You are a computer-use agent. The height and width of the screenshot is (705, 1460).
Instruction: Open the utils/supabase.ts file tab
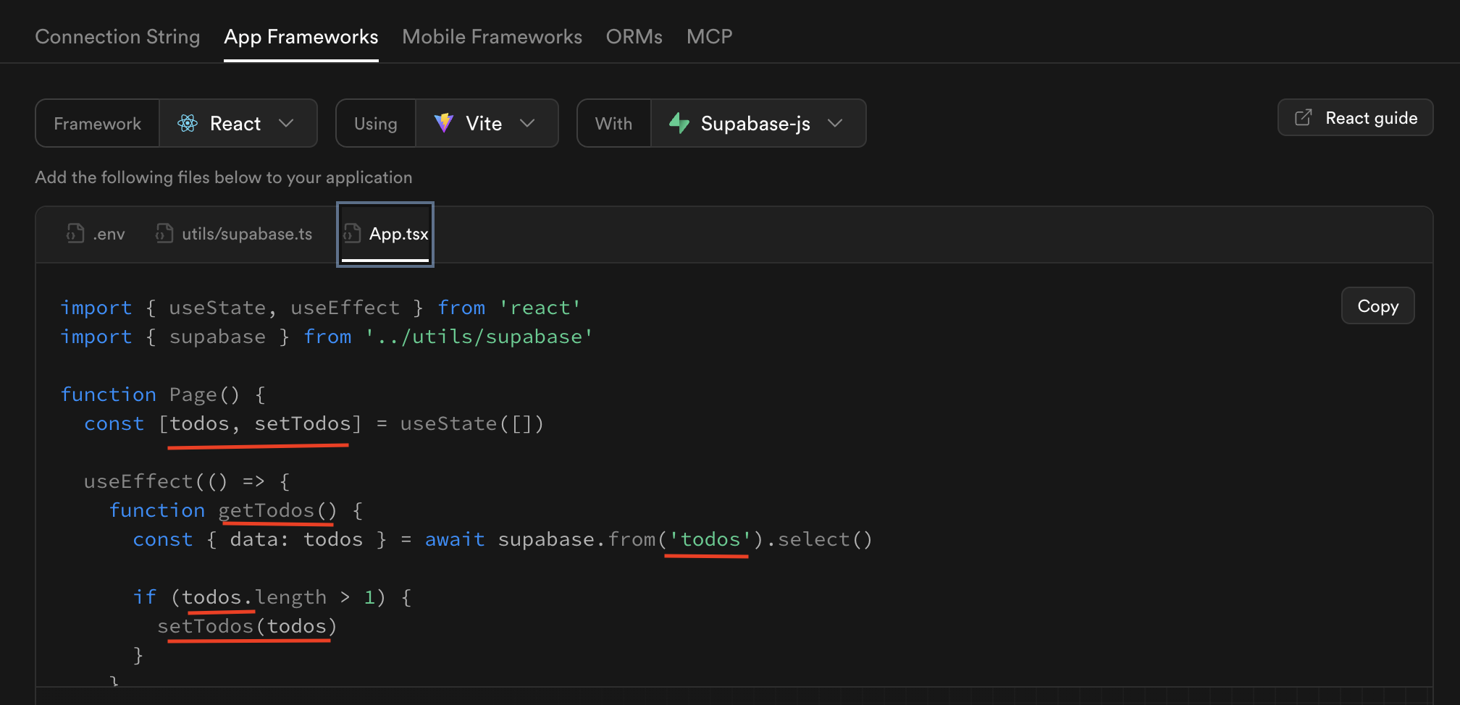[x=248, y=234]
